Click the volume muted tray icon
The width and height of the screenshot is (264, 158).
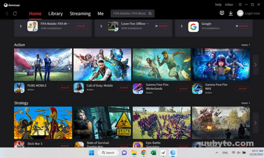pos(239,153)
